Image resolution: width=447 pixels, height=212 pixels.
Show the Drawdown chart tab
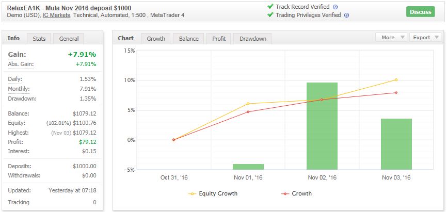tap(253, 39)
